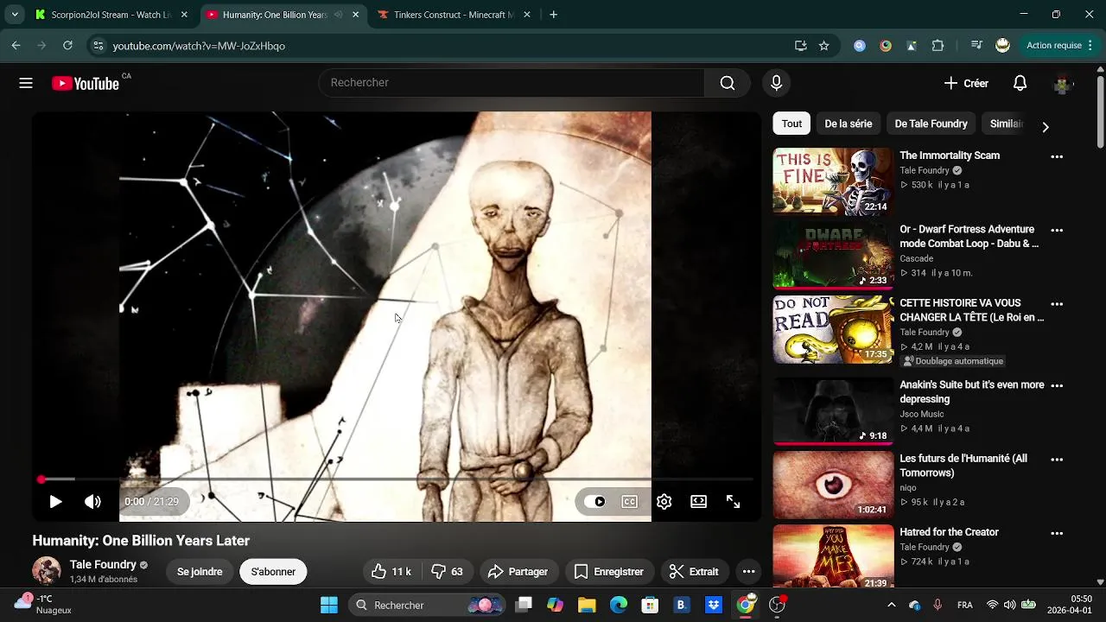The width and height of the screenshot is (1106, 622).
Task: Go to YouTube home via logo
Action: [85, 83]
